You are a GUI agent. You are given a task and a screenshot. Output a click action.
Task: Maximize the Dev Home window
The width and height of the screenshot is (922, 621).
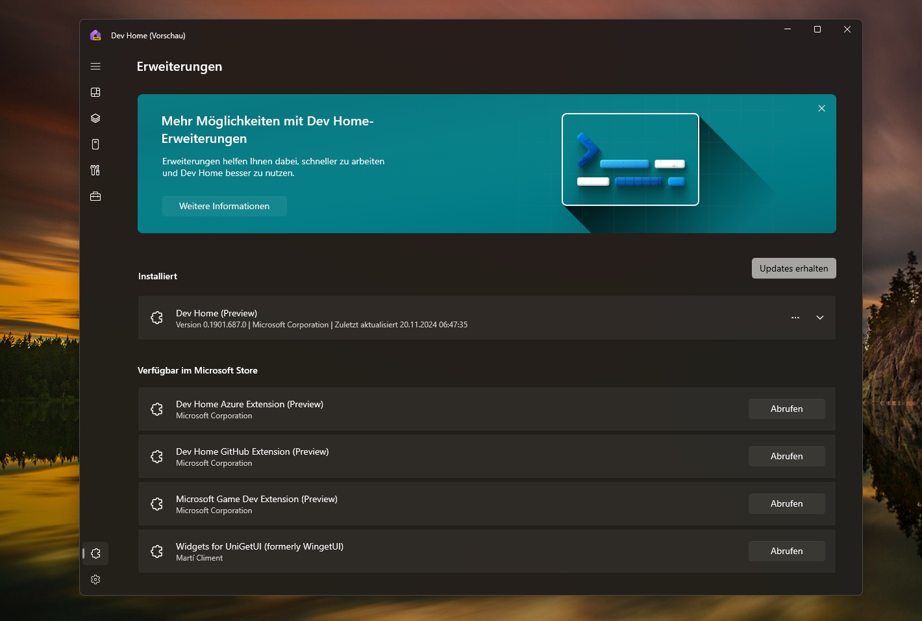click(x=817, y=29)
